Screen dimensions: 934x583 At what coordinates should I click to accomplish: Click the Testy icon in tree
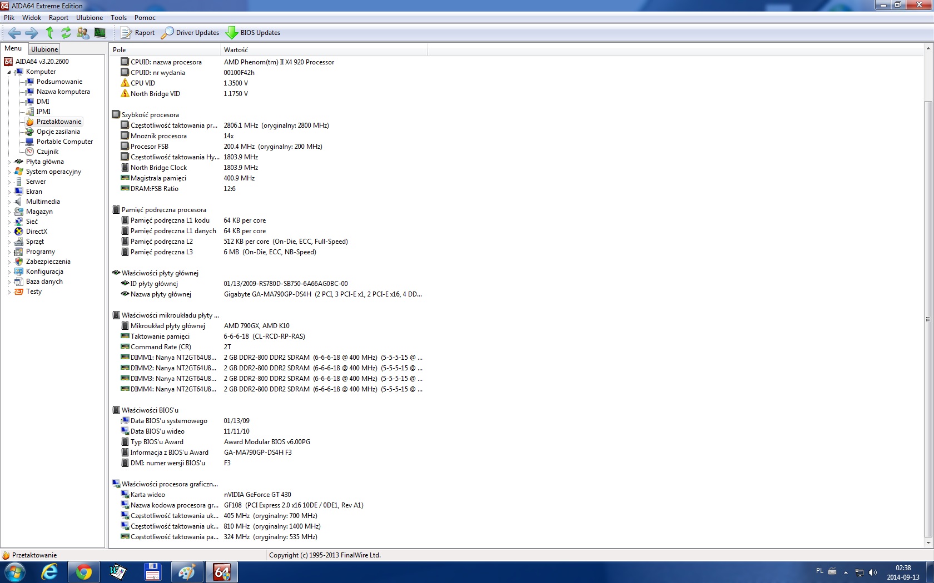(19, 291)
